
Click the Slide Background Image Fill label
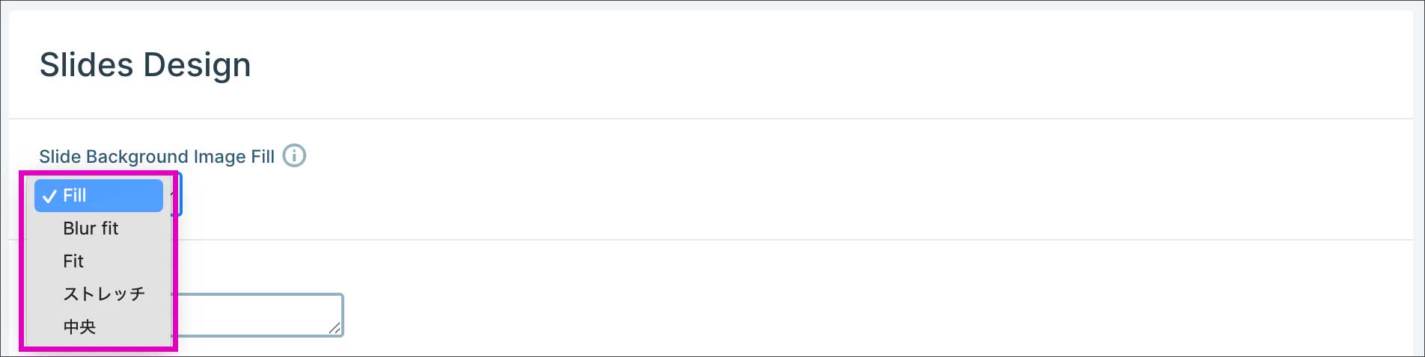[156, 157]
